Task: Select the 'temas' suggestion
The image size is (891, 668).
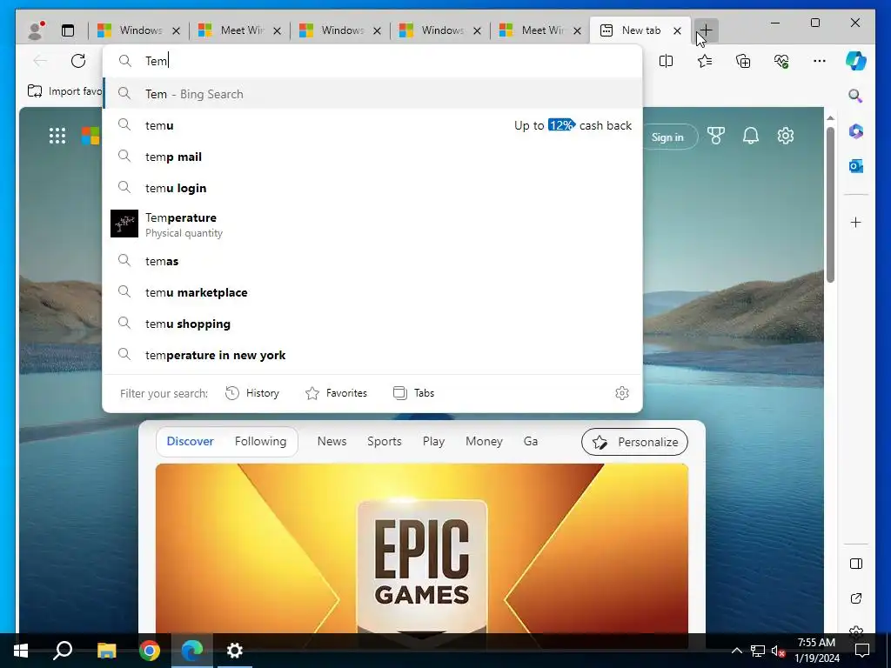Action: (x=372, y=261)
